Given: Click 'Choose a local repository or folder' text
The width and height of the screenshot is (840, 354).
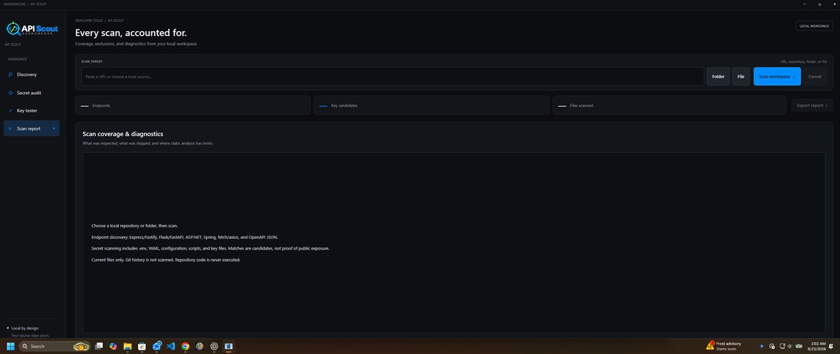Looking at the screenshot, I should [134, 226].
